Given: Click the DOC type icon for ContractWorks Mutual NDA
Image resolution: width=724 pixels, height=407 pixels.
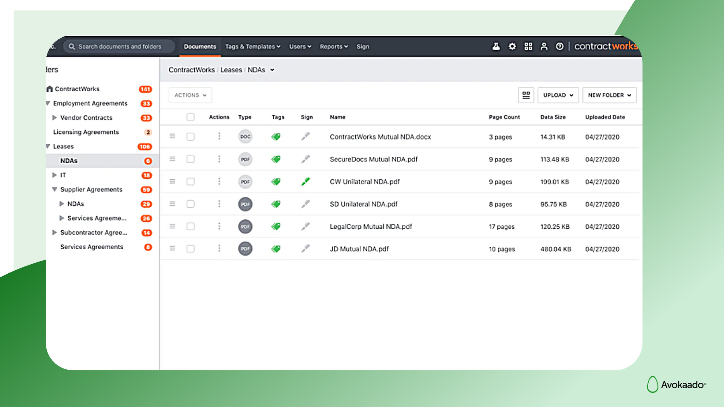Looking at the screenshot, I should [x=245, y=136].
